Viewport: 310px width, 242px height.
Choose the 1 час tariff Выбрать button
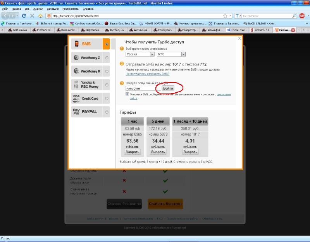point(132,152)
